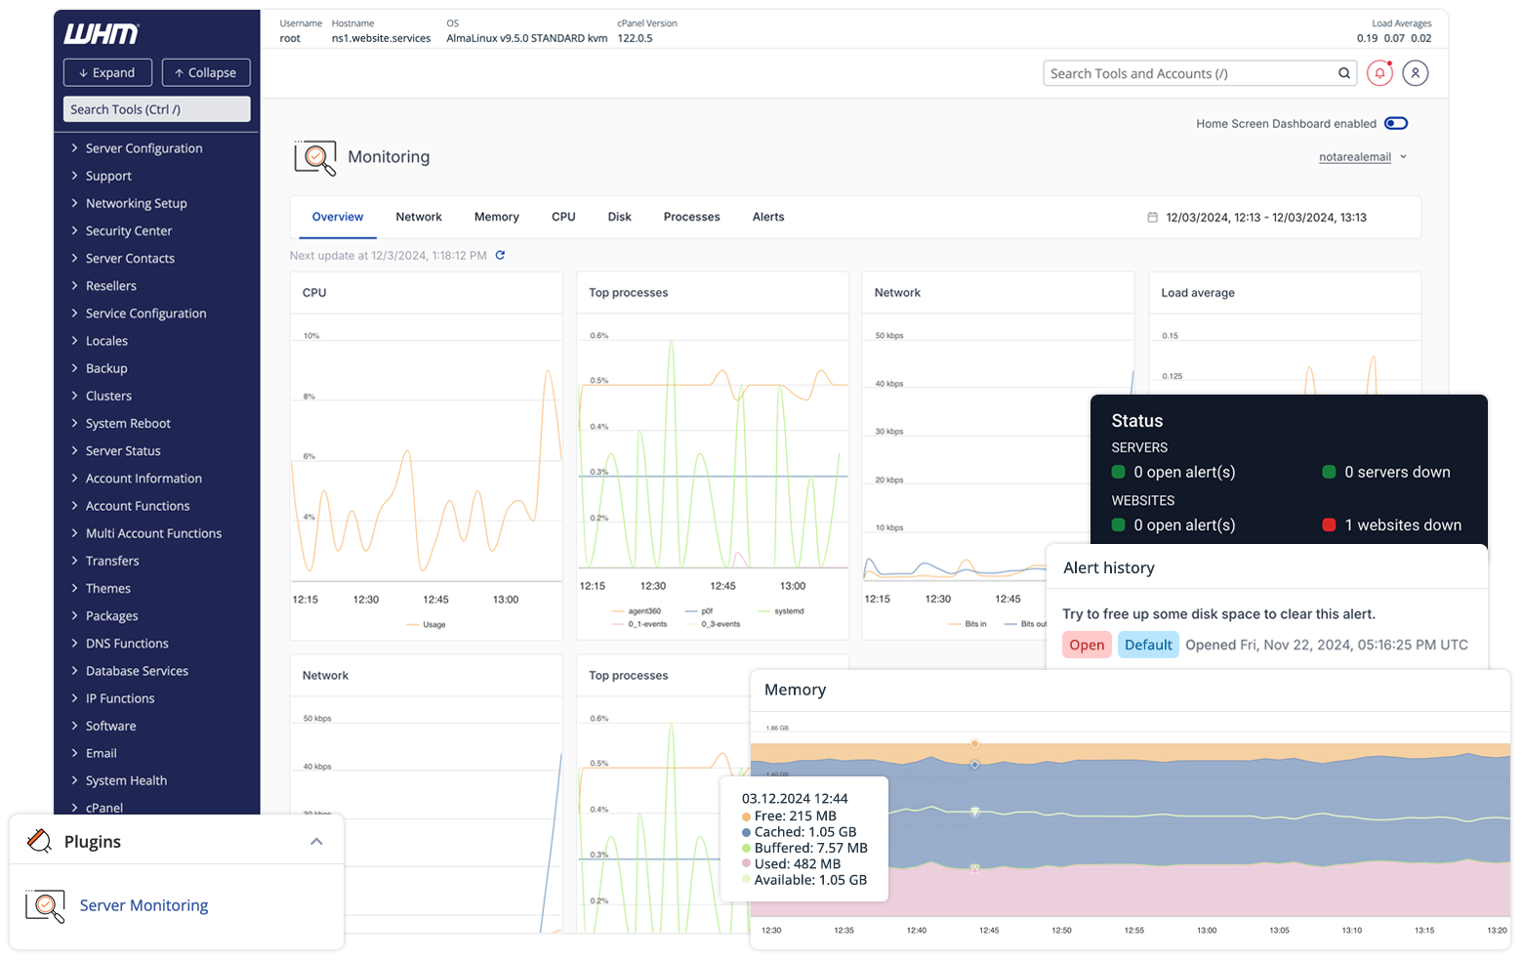Expand the Locales section
1523x962 pixels.
tap(105, 341)
